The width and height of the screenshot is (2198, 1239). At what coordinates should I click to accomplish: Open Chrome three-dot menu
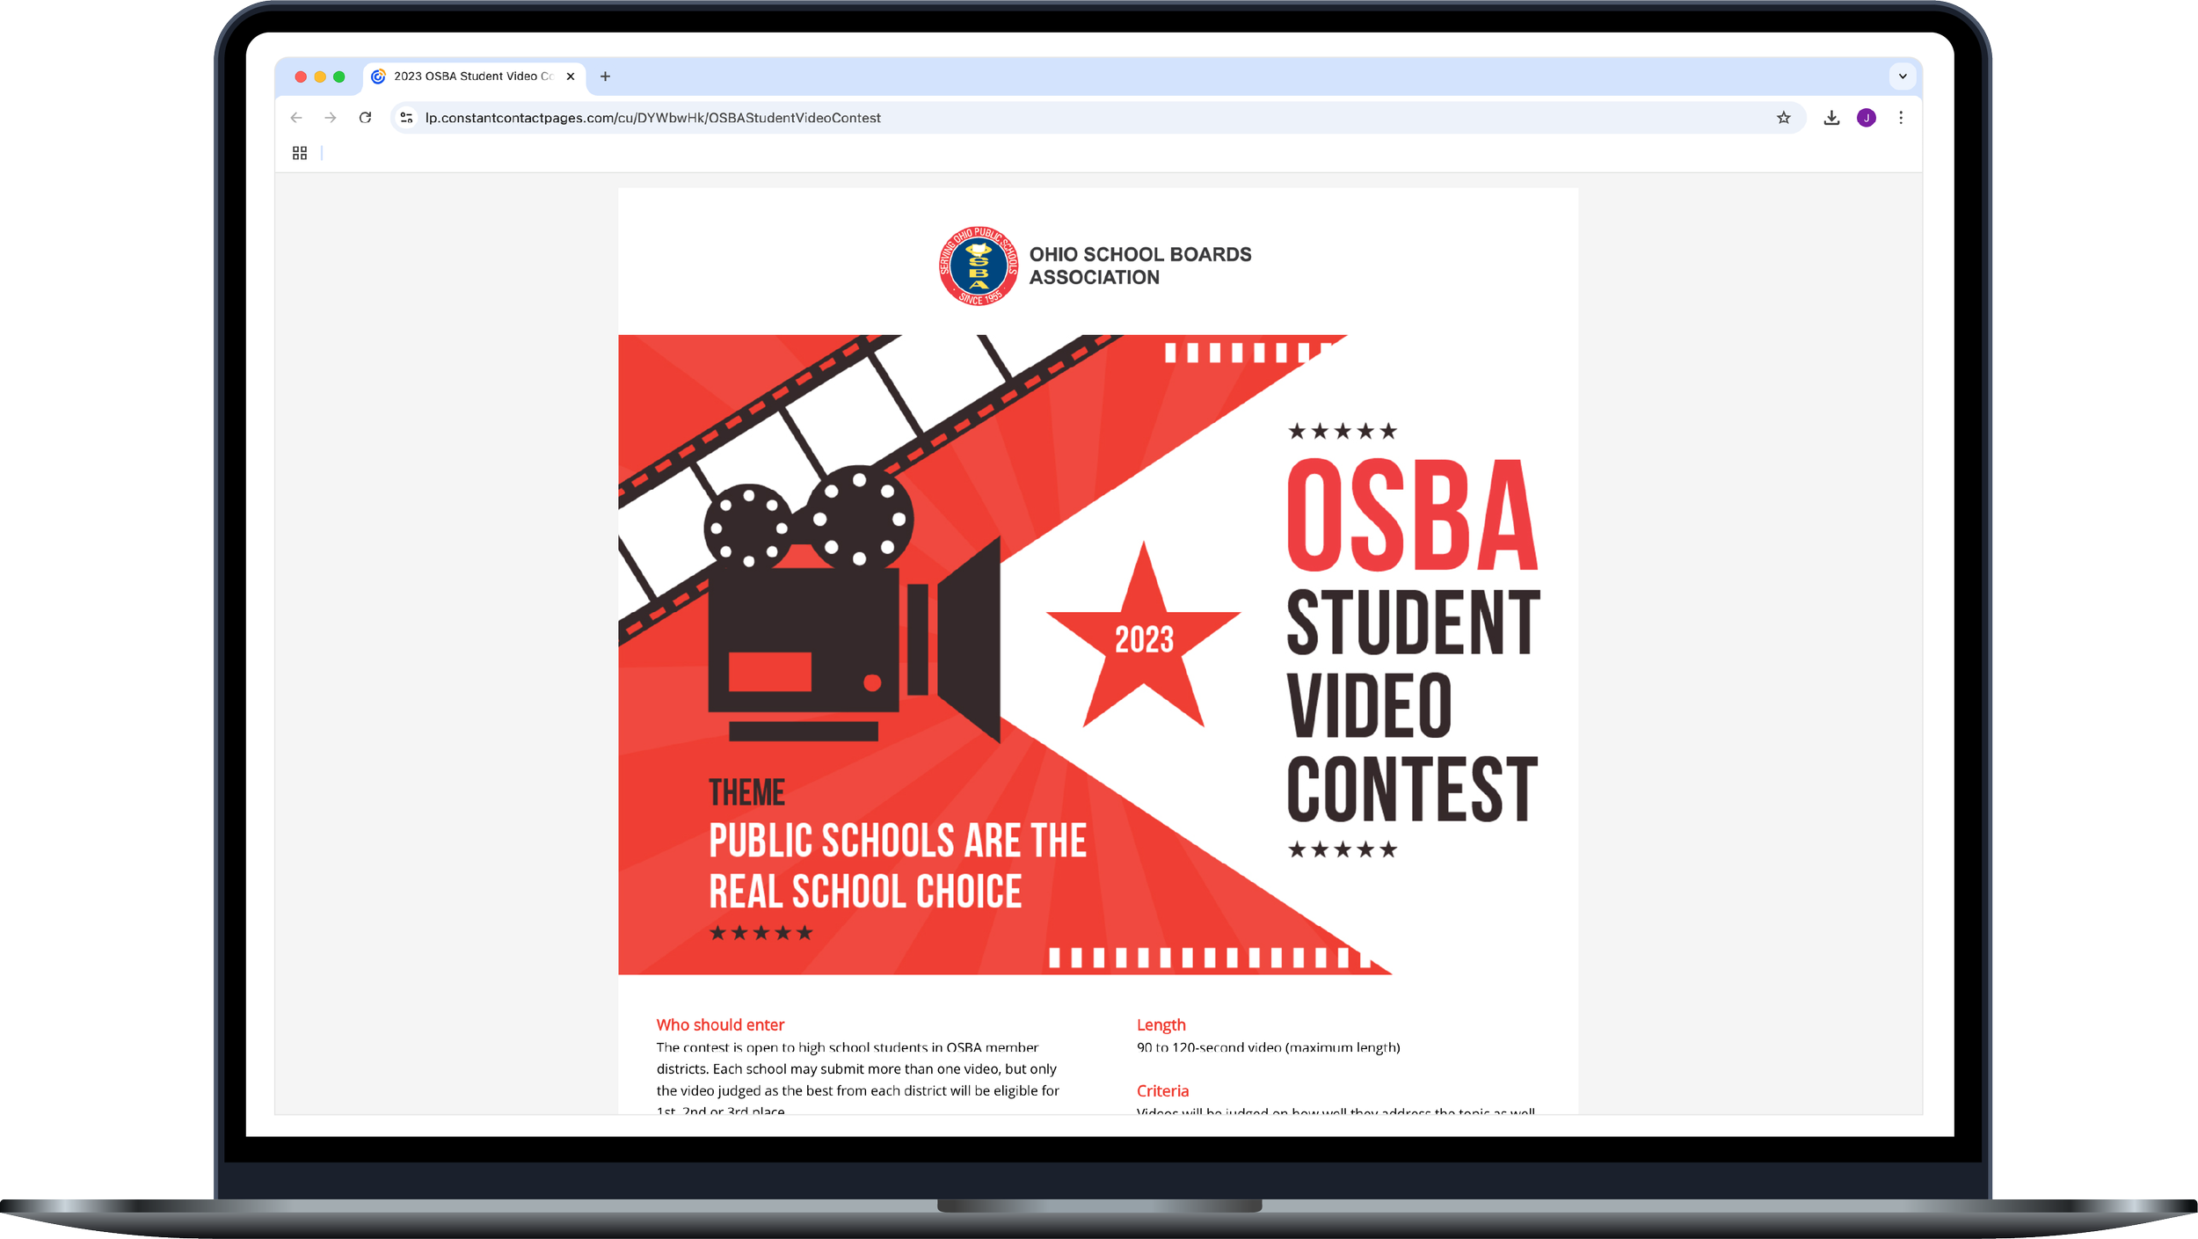coord(1901,118)
